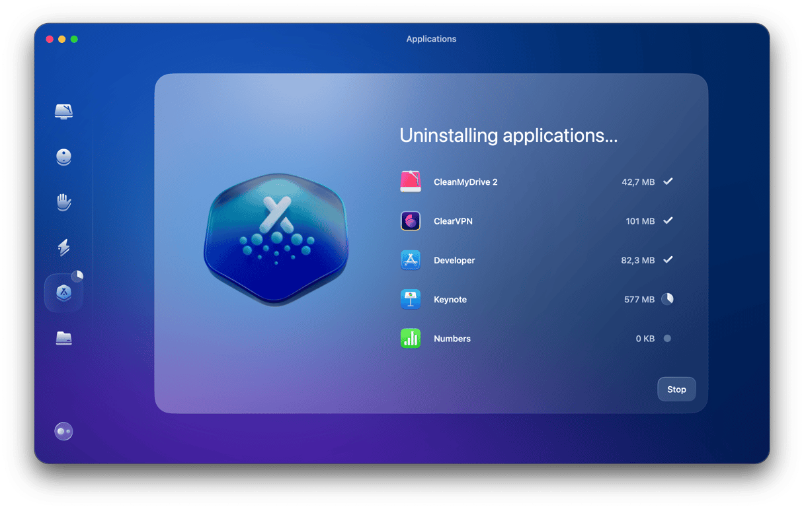Click the ClearVPN app icon
The height and width of the screenshot is (509, 804).
click(411, 221)
